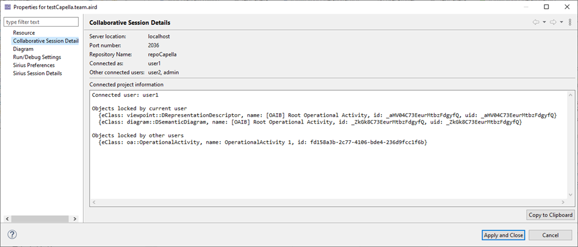Open the Forward history dropdown arrow
The image size is (578, 247).
coord(561,23)
